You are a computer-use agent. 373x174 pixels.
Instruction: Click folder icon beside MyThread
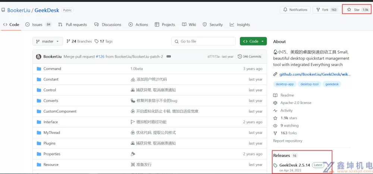click(x=39, y=133)
